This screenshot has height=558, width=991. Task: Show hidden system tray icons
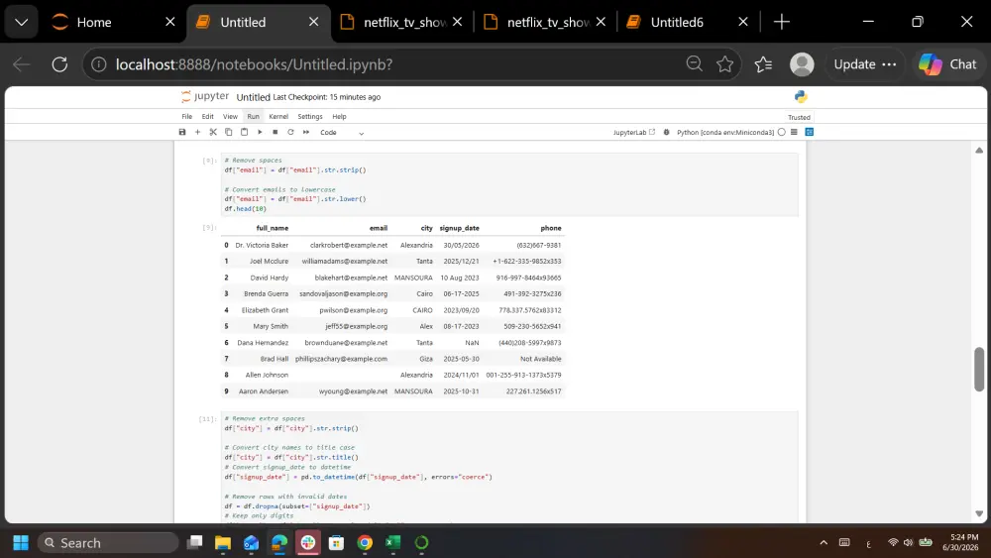pos(823,543)
